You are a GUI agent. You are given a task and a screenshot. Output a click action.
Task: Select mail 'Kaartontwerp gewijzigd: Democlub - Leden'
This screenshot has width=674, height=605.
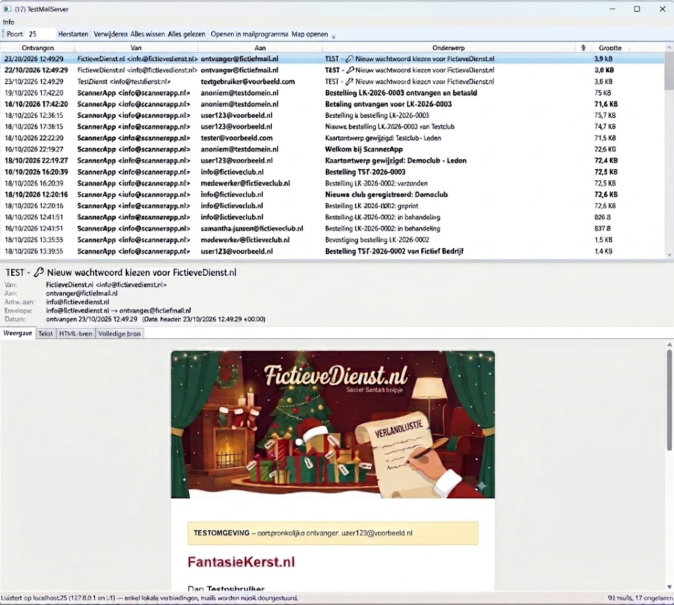pos(332,161)
